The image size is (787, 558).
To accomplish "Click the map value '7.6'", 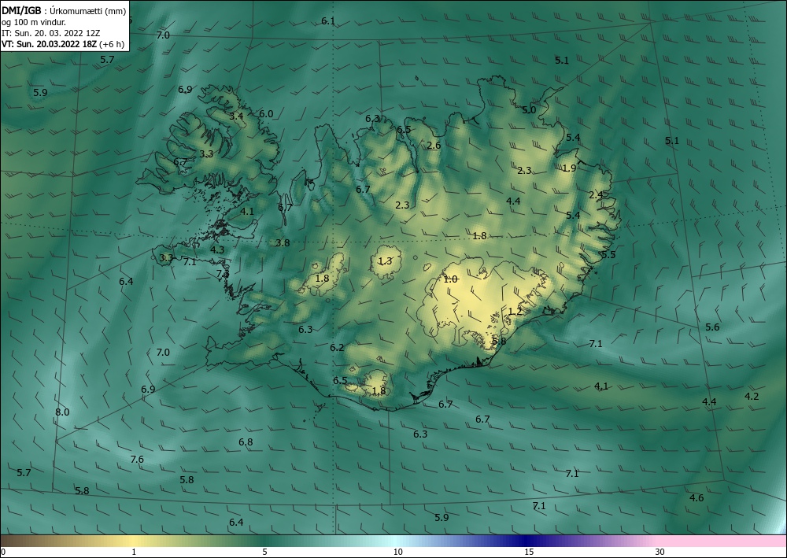I will pos(137,459).
